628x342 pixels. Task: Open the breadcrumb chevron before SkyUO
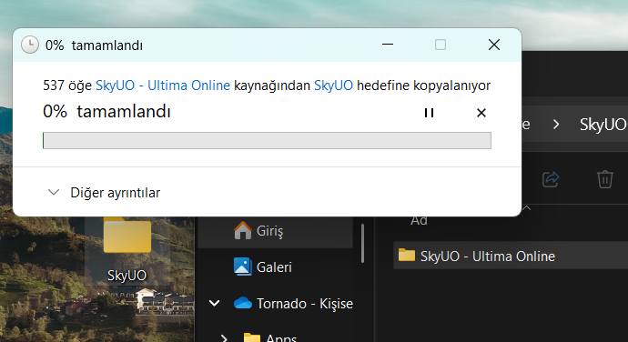556,125
